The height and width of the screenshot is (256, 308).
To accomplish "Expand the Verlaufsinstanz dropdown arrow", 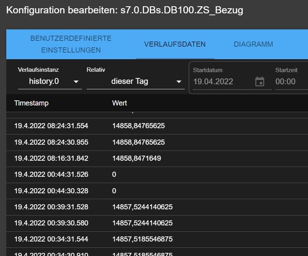I will click(76, 82).
